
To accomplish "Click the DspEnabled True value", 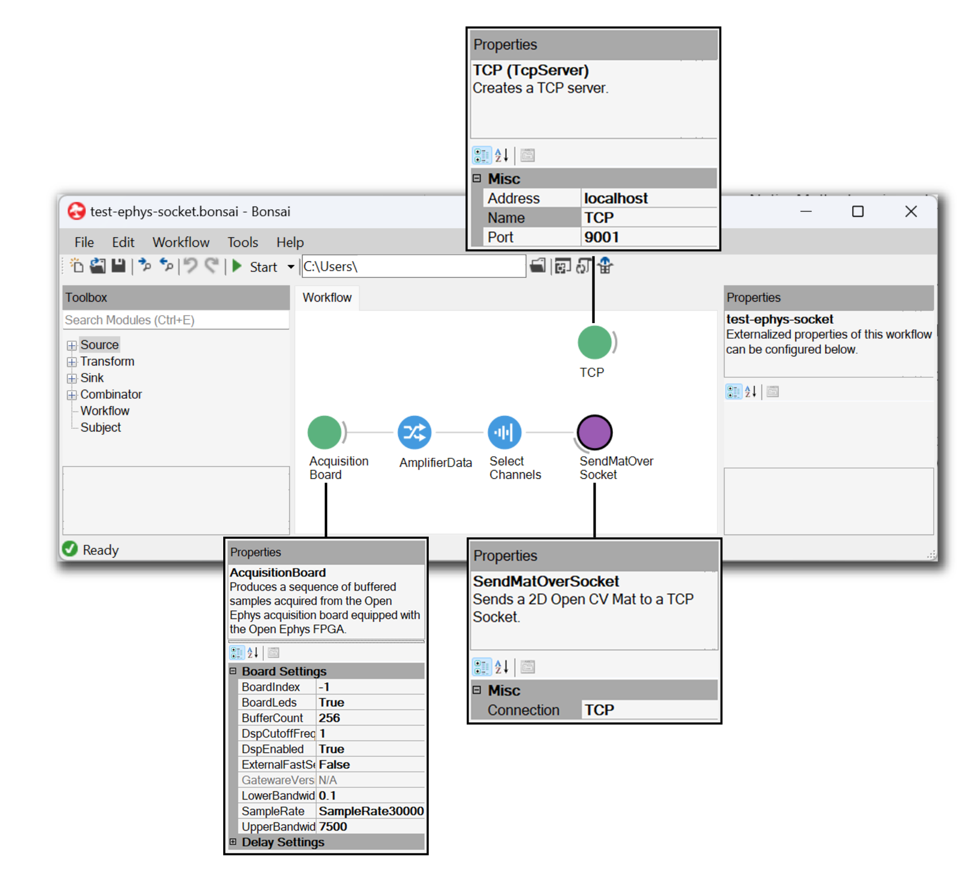I will [370, 749].
